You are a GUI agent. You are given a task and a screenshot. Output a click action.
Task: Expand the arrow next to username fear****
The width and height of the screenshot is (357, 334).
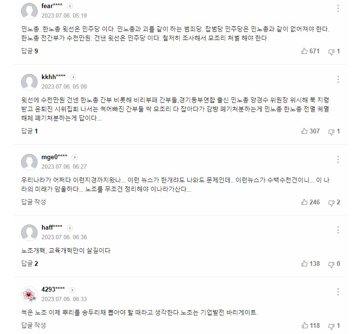pos(70,6)
